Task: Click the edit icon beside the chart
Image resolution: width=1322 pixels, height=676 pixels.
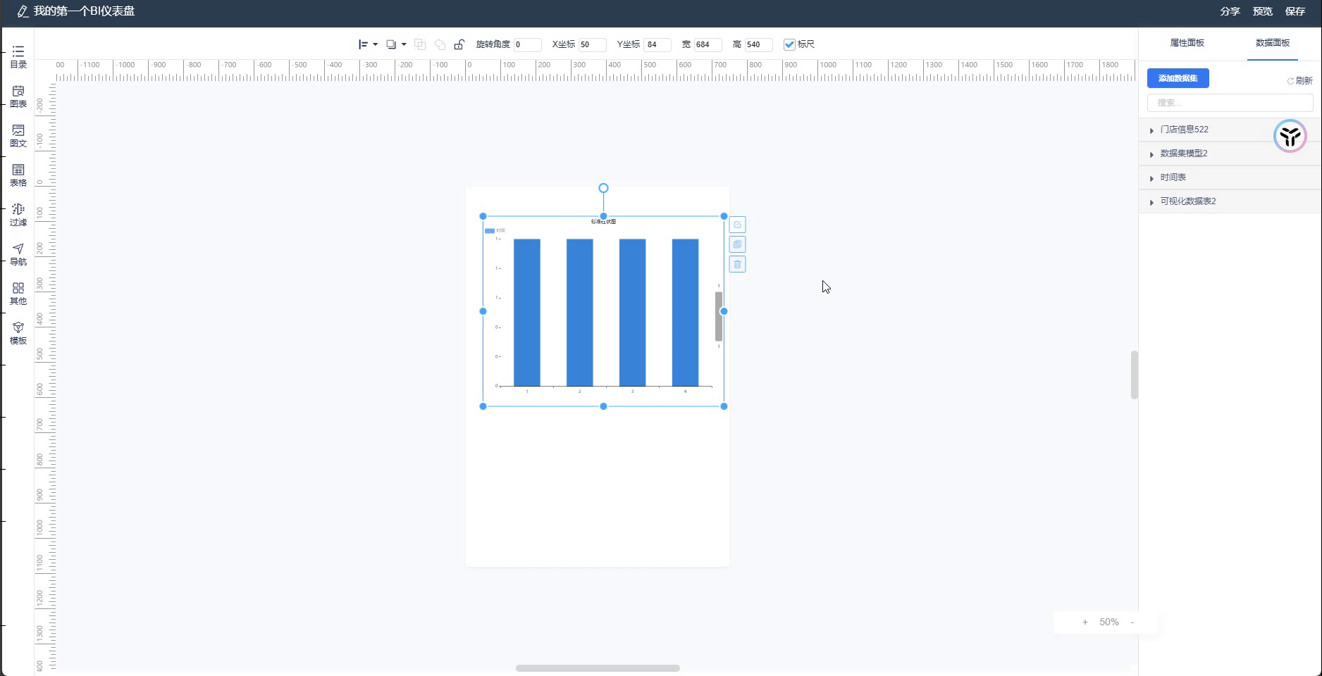Action: pos(737,225)
